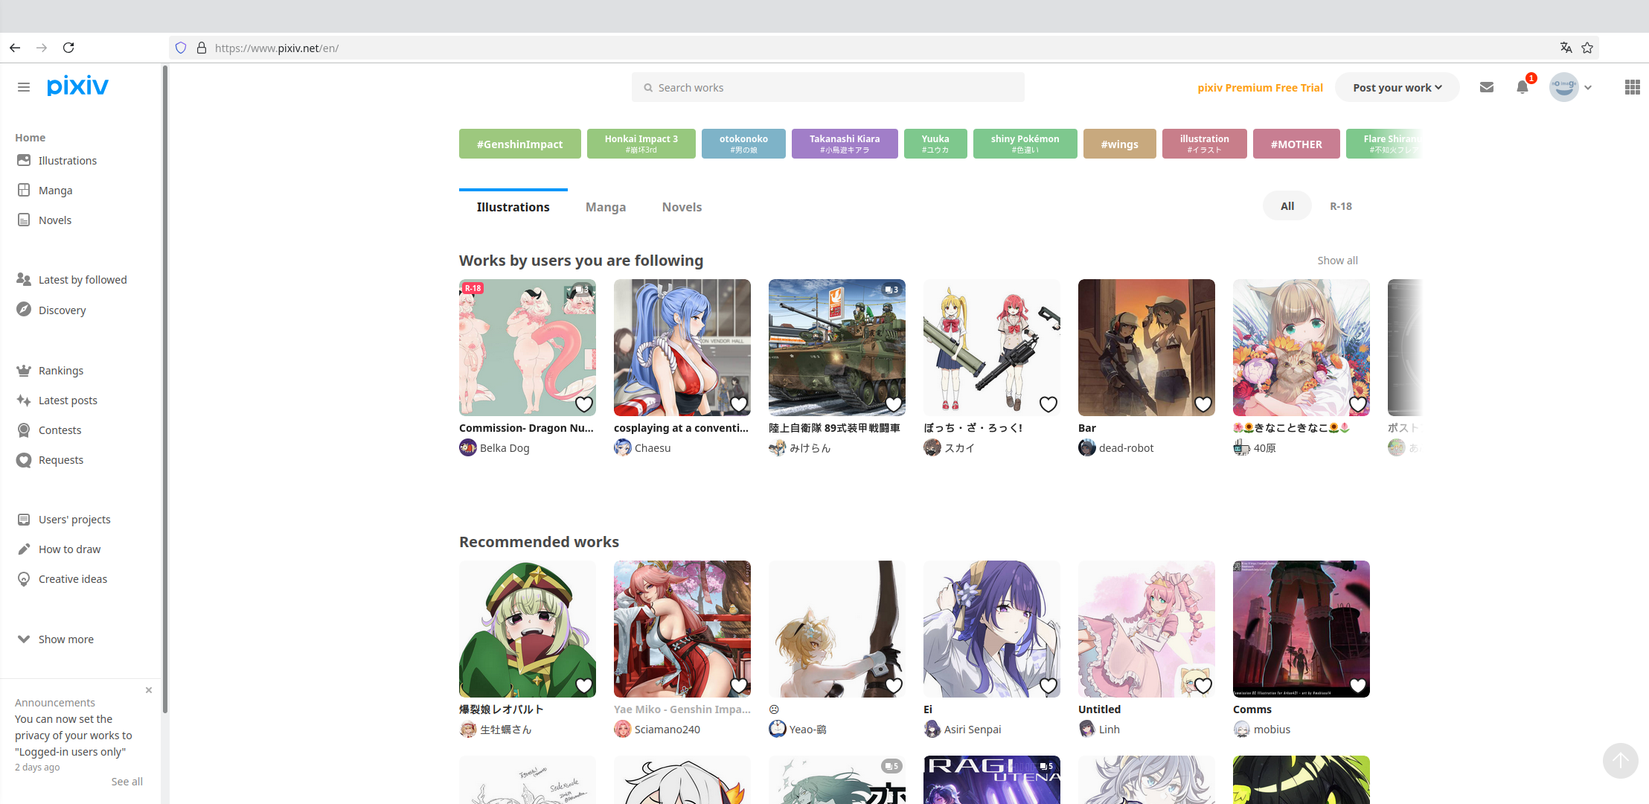Select the #MOTHER tag chip
The height and width of the screenshot is (804, 1649).
point(1296,144)
